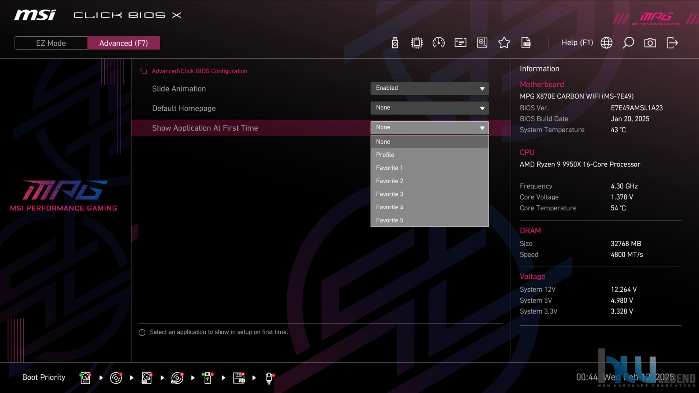Image resolution: width=699 pixels, height=393 pixels.
Task: Take a screenshot with the camera icon
Action: click(650, 43)
